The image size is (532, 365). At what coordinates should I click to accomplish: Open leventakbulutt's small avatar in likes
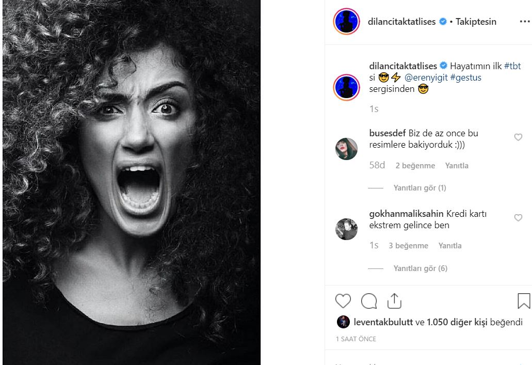pyautogui.click(x=343, y=322)
